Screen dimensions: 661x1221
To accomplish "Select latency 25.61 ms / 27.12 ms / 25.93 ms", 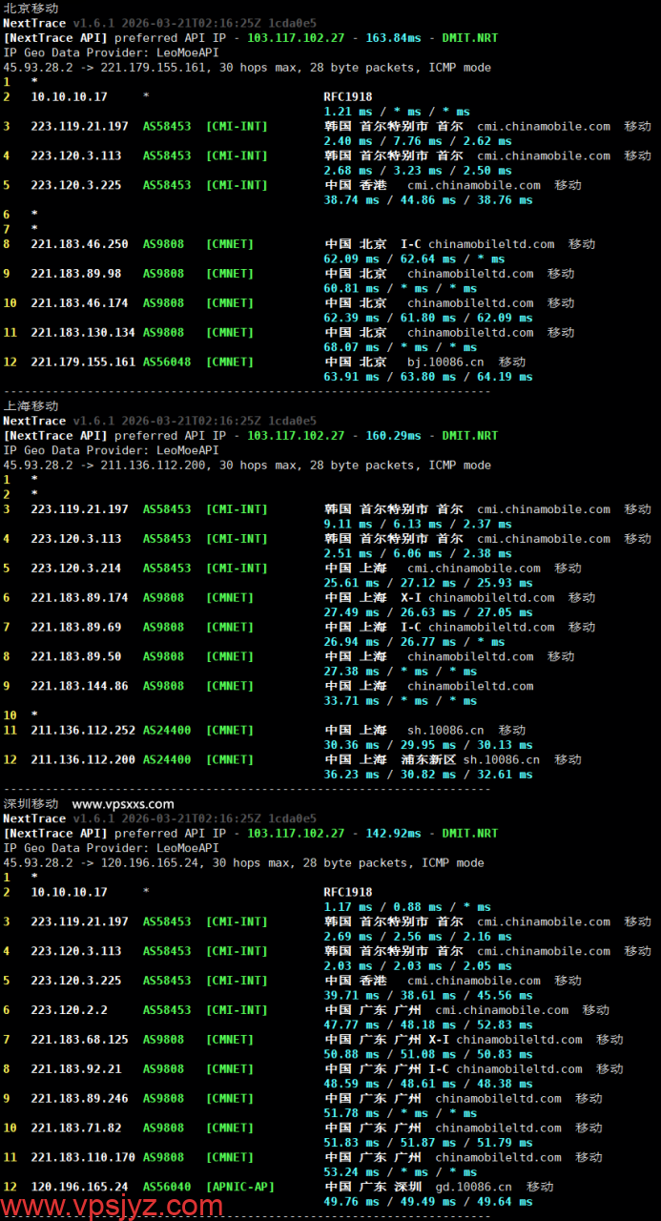I will point(428,583).
